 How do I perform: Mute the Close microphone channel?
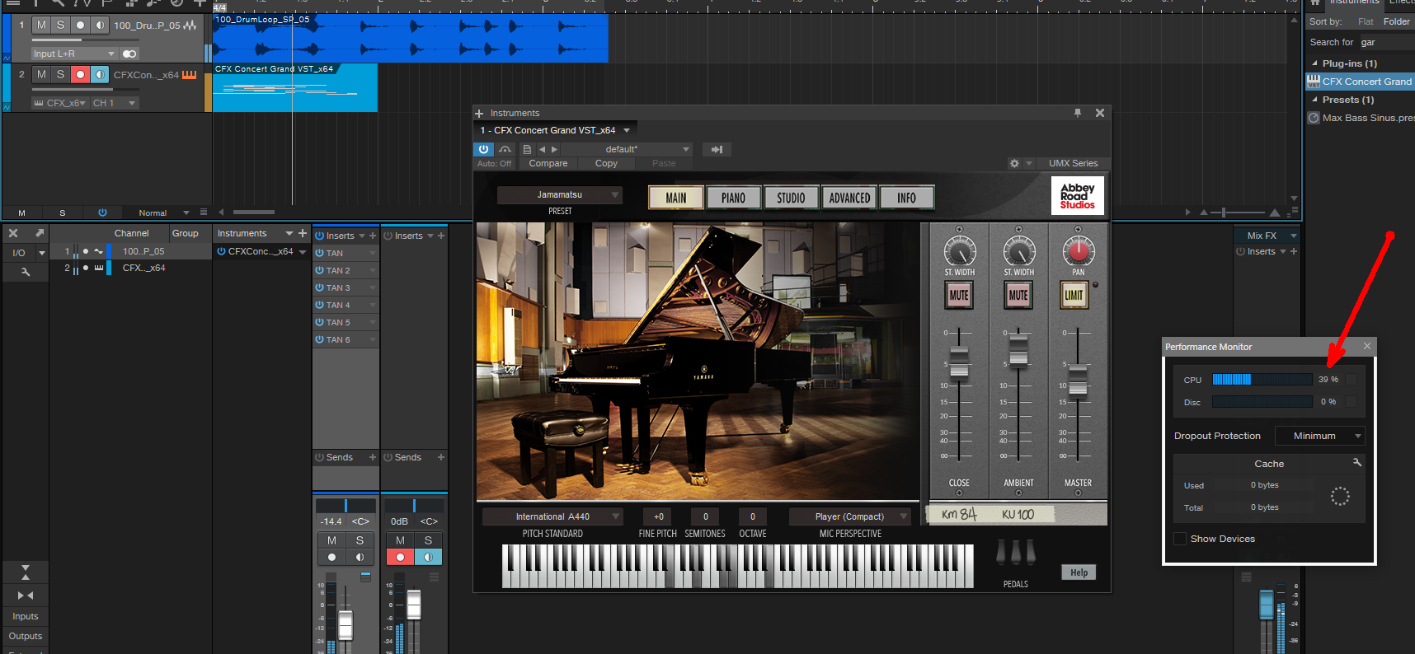959,295
